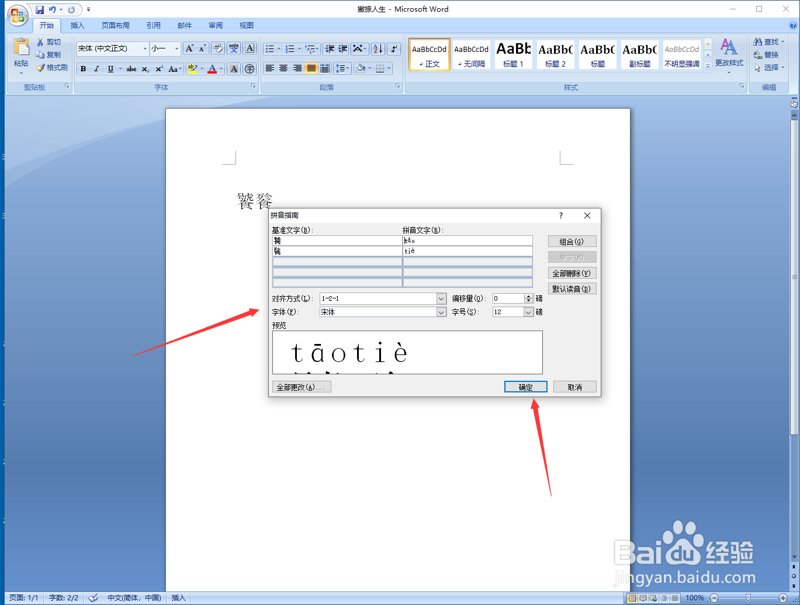
Task: Click the Character Border icon
Action: (x=250, y=48)
